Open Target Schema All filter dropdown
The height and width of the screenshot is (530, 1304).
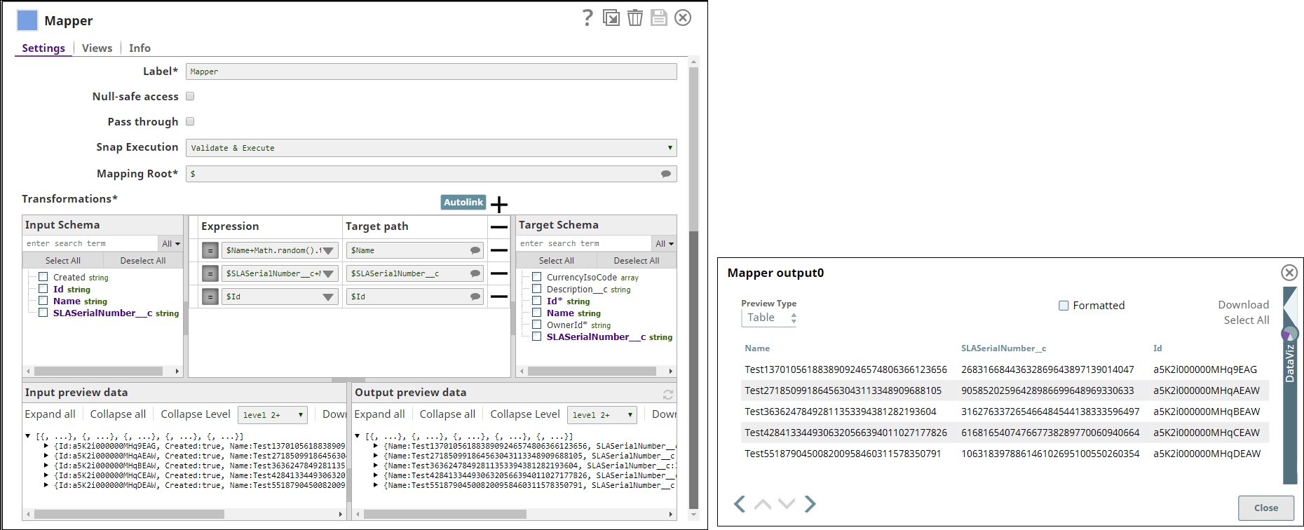pos(665,243)
